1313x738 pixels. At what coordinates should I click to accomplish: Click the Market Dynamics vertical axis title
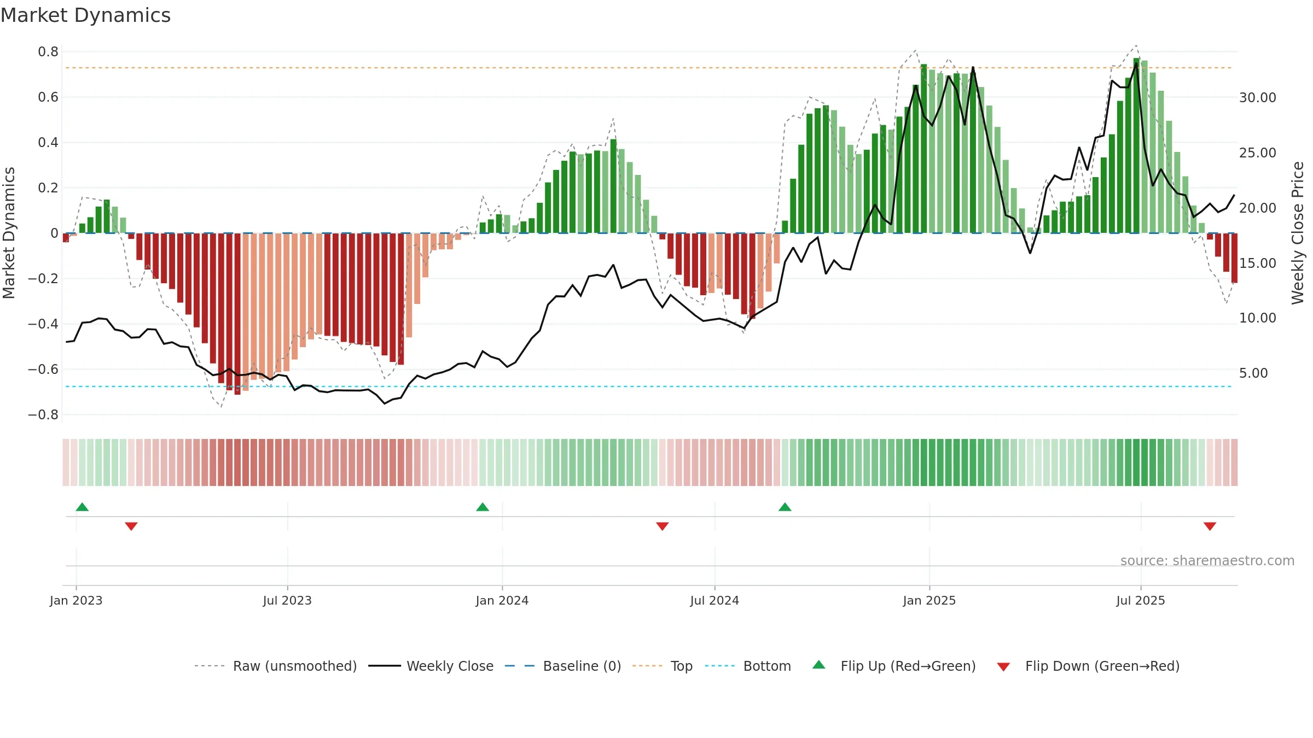point(9,233)
